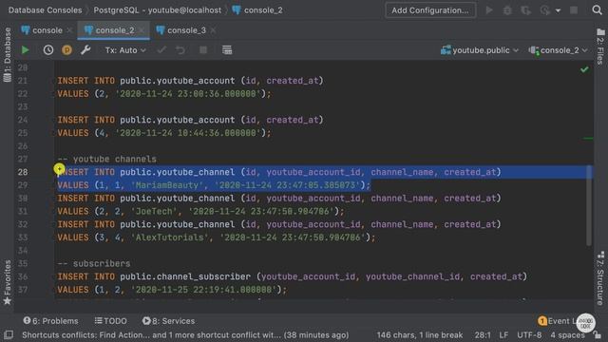Click the editor vertical scrollbar thumb

[589, 205]
